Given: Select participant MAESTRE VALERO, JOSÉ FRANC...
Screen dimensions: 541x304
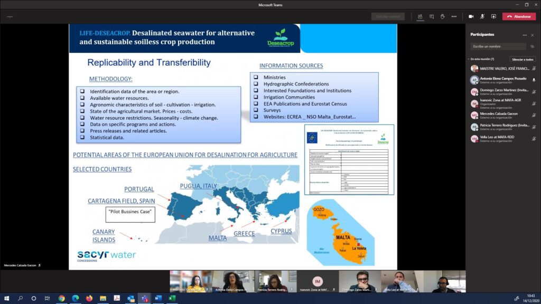Looking at the screenshot, I should tap(503, 68).
